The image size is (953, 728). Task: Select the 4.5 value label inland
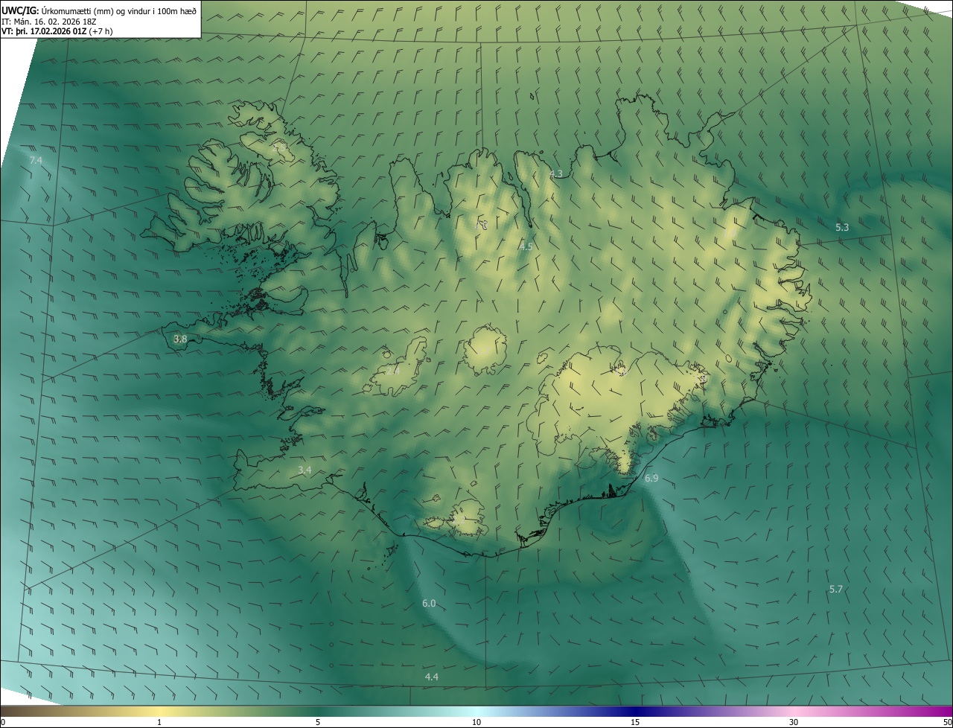[x=526, y=246]
